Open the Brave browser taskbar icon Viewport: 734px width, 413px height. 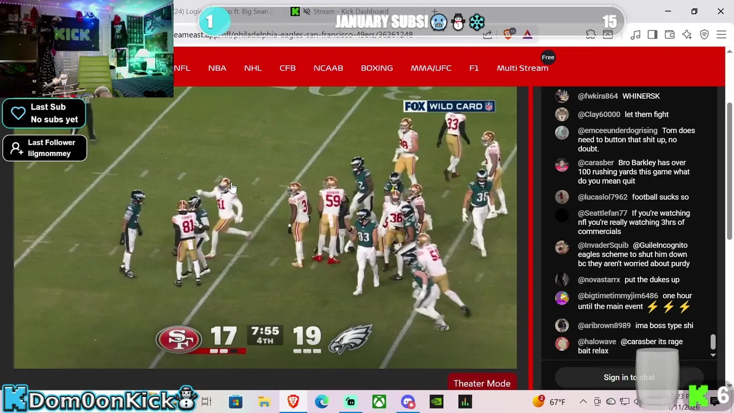pyautogui.click(x=293, y=402)
